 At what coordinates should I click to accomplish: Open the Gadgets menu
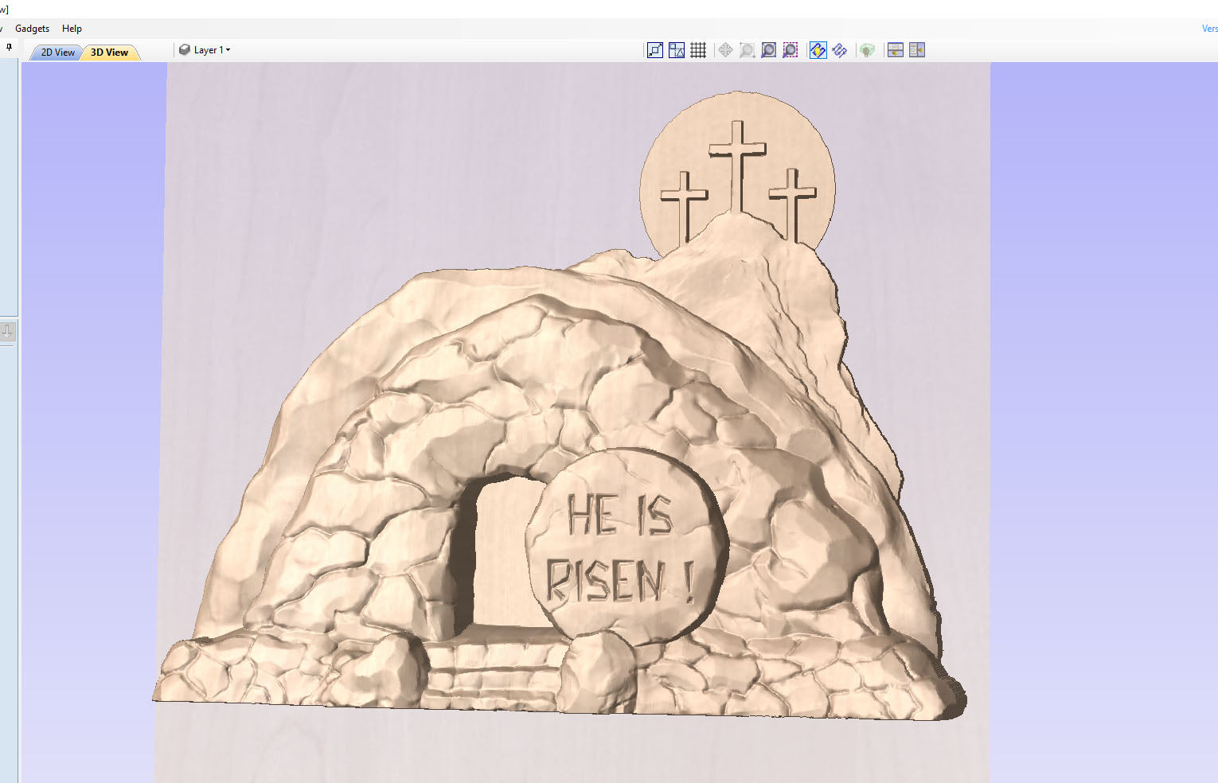[x=32, y=29]
